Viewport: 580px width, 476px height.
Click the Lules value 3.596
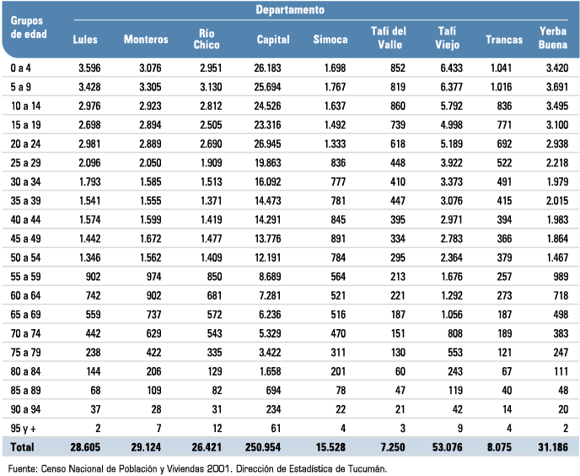point(89,68)
